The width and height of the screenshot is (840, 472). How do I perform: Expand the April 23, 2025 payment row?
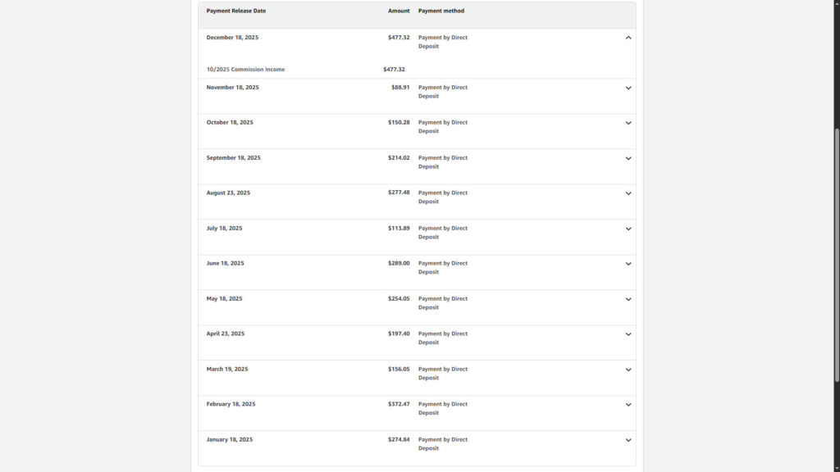[x=628, y=334]
